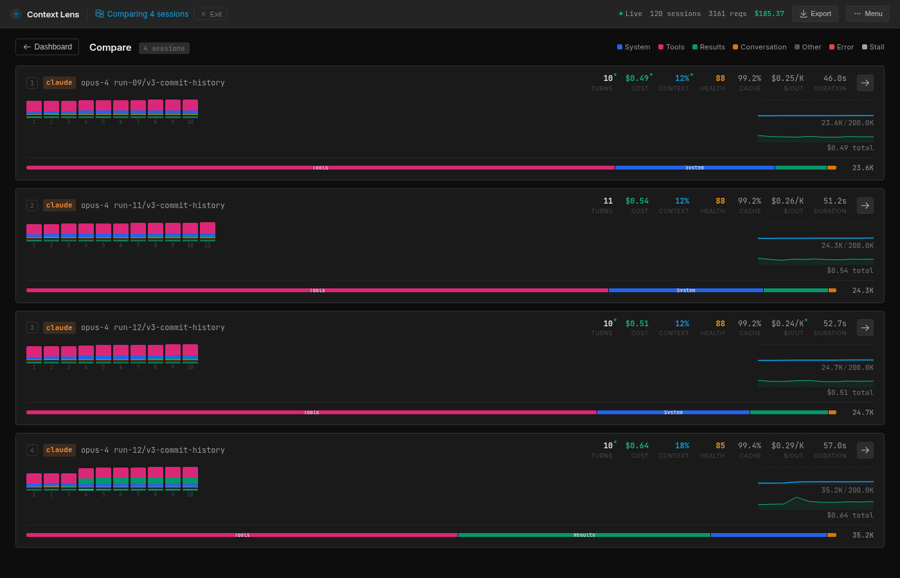Toggle the Results category in the legend

pyautogui.click(x=708, y=46)
